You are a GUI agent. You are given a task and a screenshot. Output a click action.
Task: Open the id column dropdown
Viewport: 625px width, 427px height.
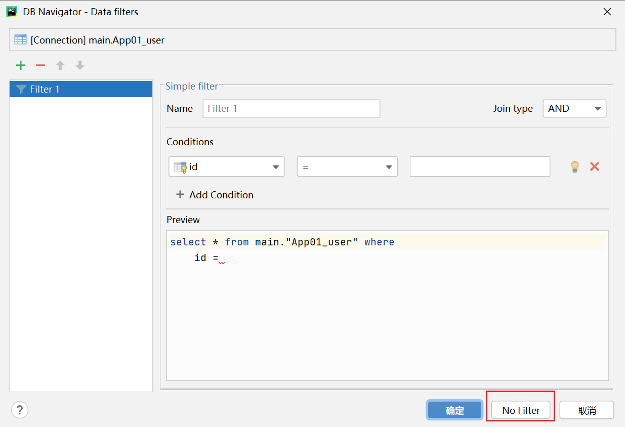(x=227, y=166)
